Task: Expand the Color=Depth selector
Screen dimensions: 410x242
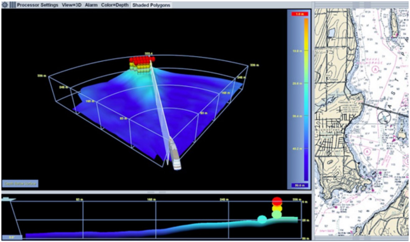Action: (x=115, y=5)
